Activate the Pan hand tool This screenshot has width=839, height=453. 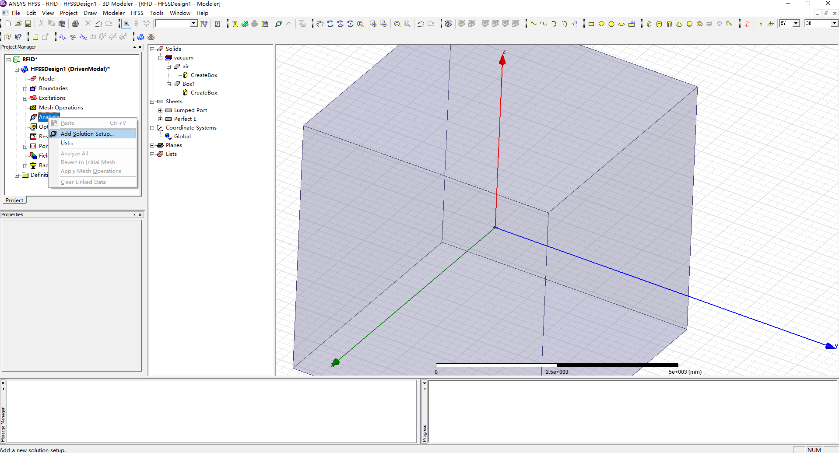point(320,24)
